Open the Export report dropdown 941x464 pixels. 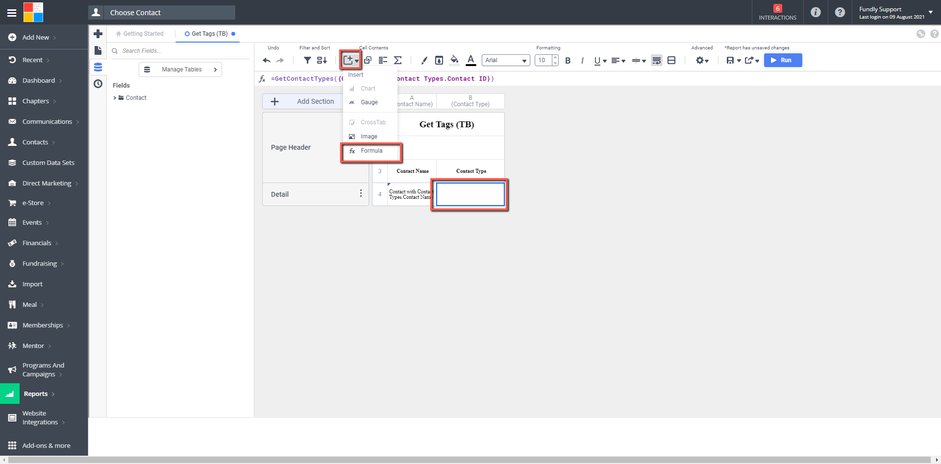pyautogui.click(x=752, y=60)
